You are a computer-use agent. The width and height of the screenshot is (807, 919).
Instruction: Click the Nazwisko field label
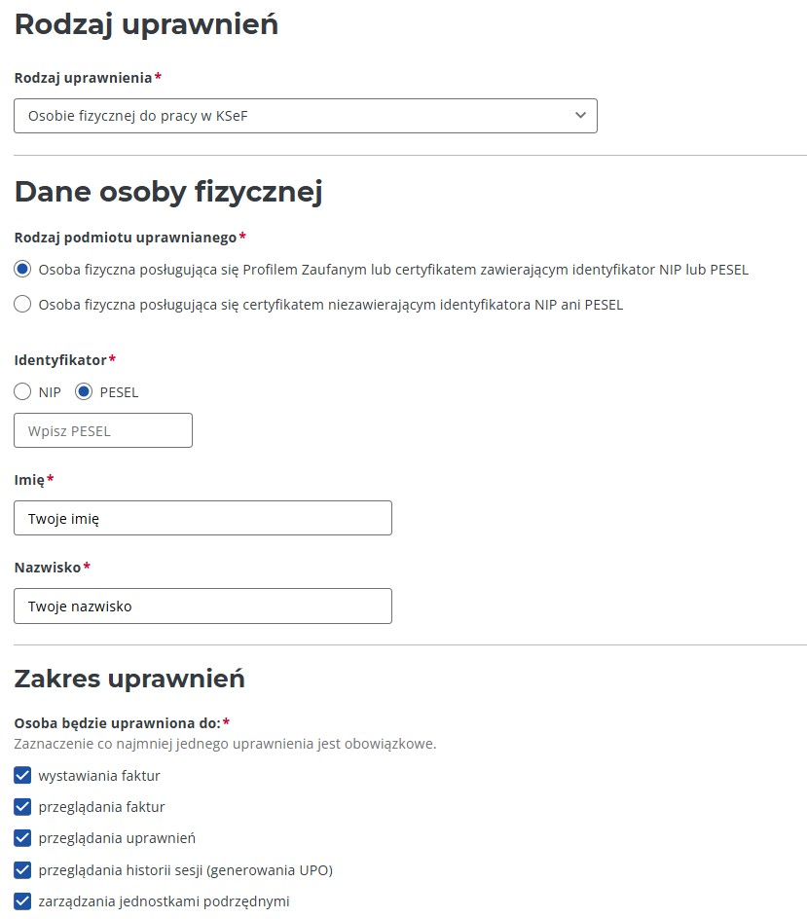pyautogui.click(x=48, y=568)
